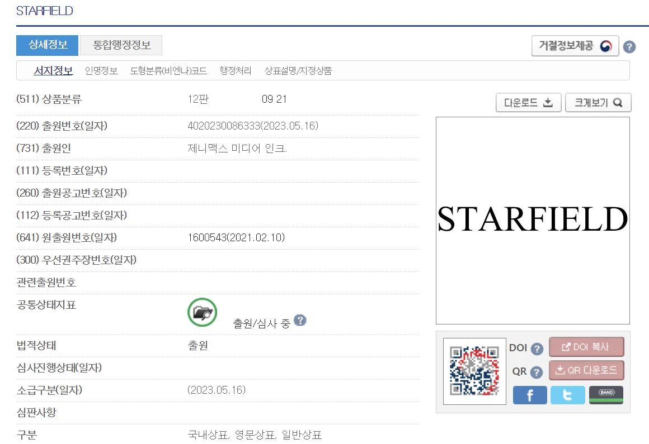Click the 공통상태지표 label
Screen dimensions: 649x444
pyautogui.click(x=46, y=305)
